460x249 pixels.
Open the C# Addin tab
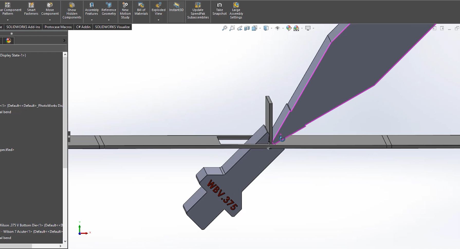click(x=83, y=27)
